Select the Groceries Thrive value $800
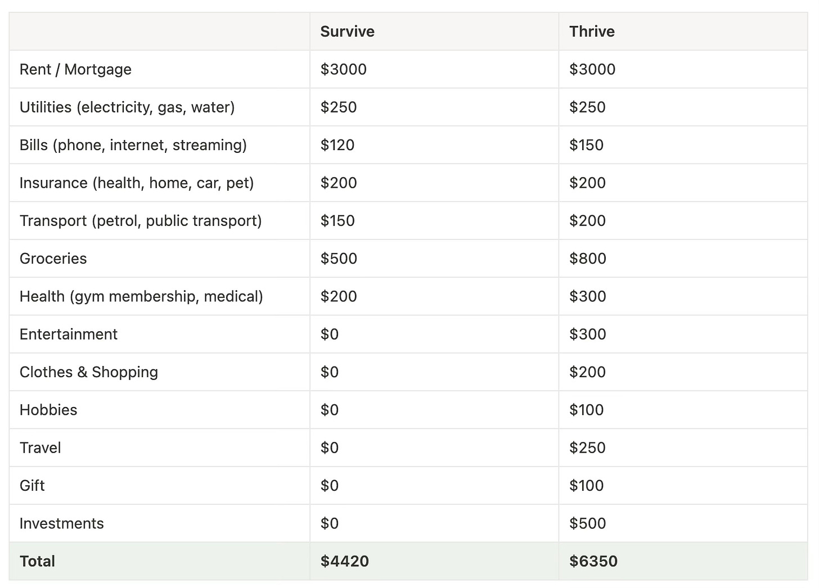Viewport: 819px width, 588px height. [588, 259]
